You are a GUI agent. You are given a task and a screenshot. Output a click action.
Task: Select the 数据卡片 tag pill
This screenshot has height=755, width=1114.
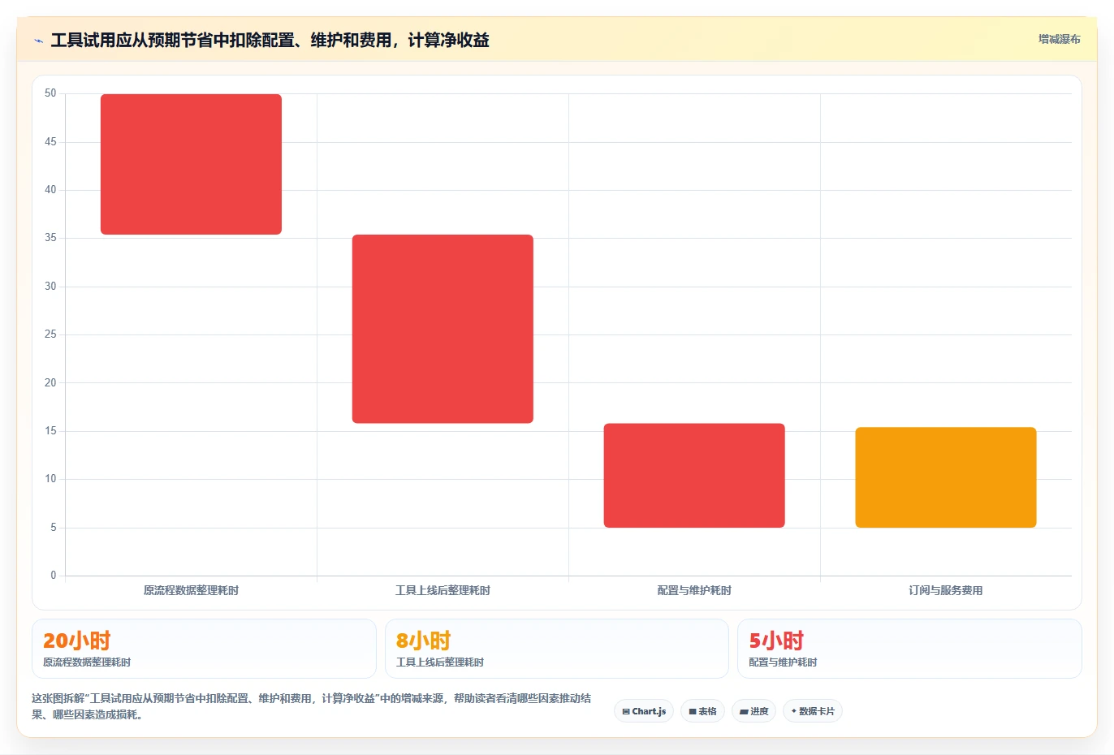tap(812, 711)
